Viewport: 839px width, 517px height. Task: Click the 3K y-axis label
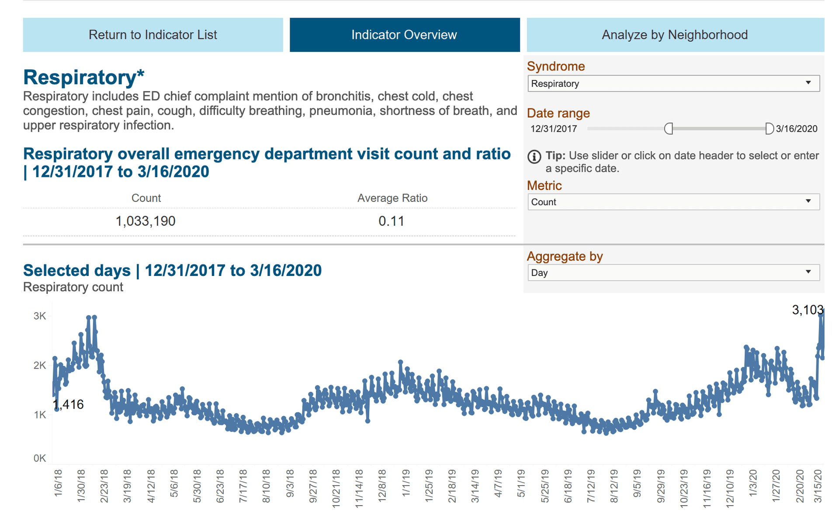[40, 316]
